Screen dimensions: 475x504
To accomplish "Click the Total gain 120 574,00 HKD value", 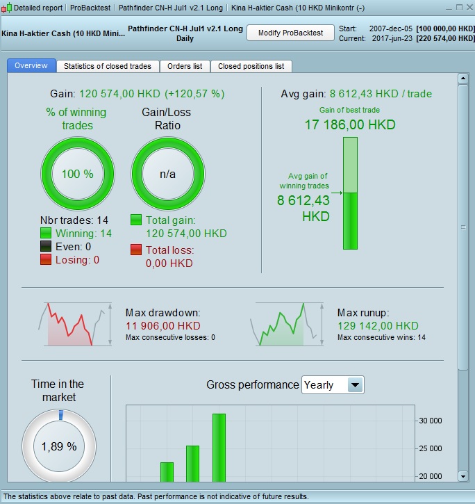I will click(x=186, y=233).
